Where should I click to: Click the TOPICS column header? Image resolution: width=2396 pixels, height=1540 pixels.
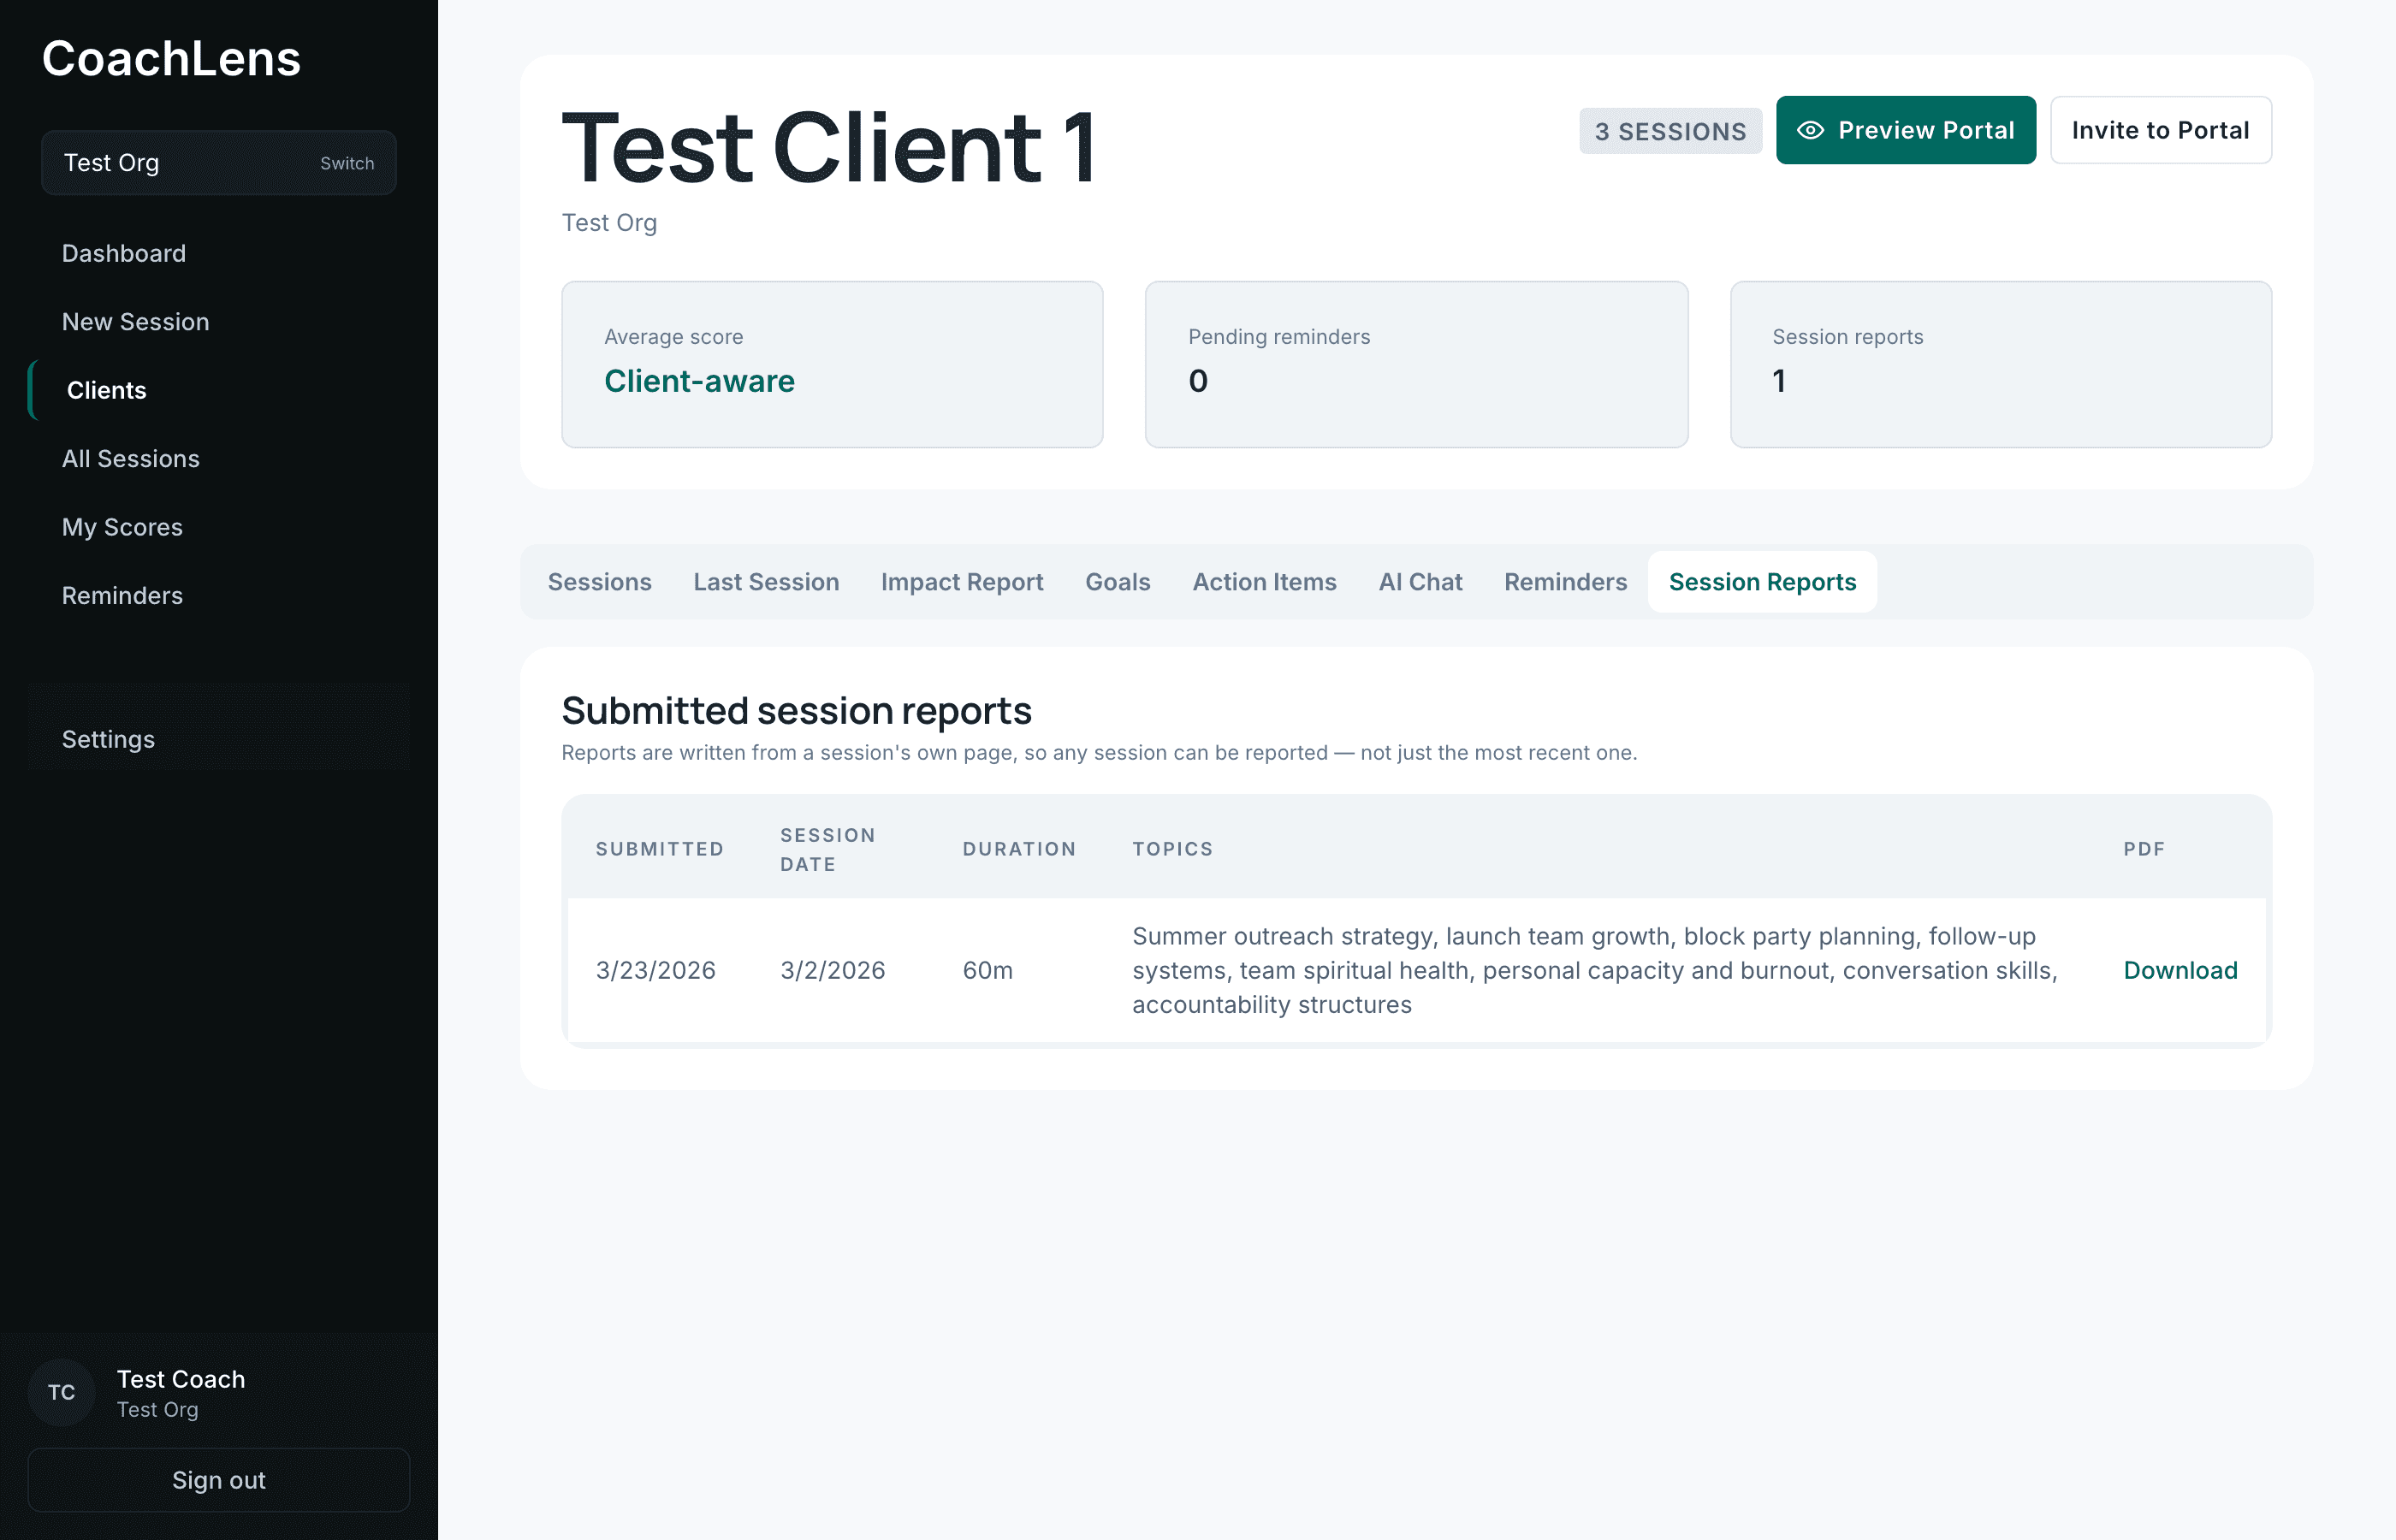[1173, 849]
